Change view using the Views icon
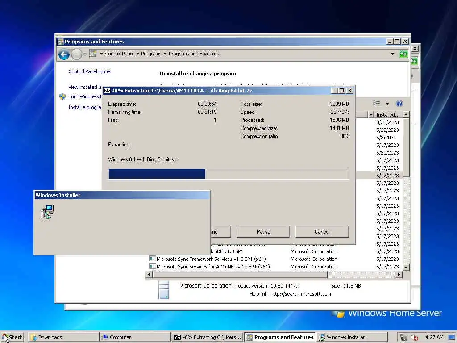457x343 pixels. pos(377,104)
